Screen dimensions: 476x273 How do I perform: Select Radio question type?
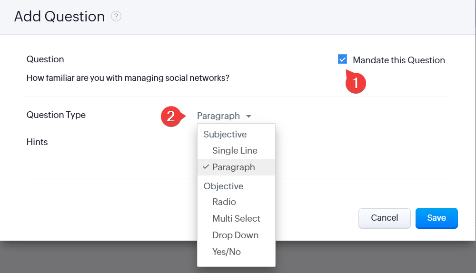pos(224,202)
